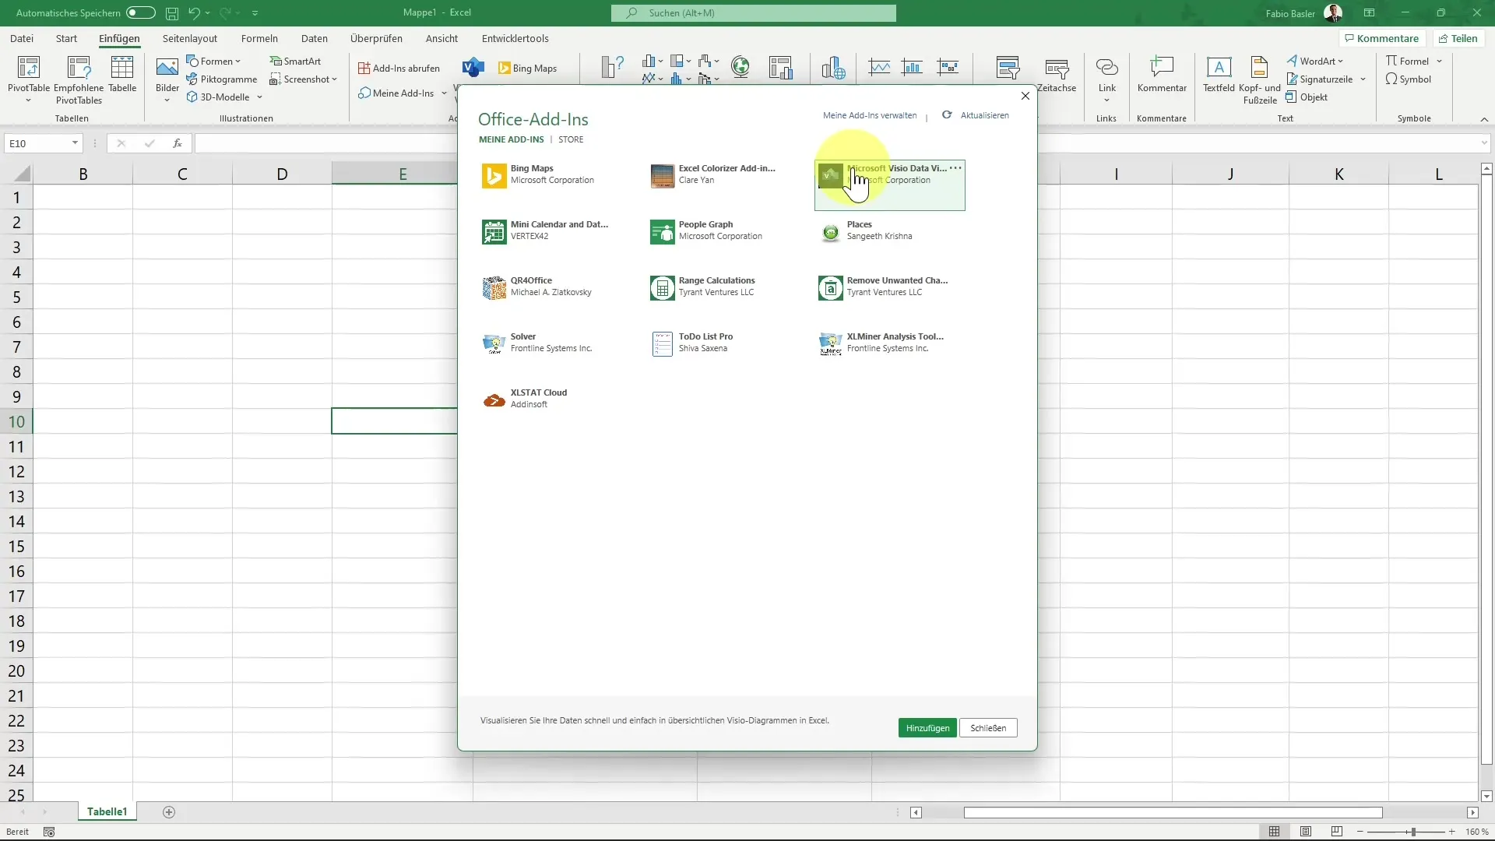The image size is (1495, 841).
Task: Click the Piktogramme icon button
Action: 221,79
